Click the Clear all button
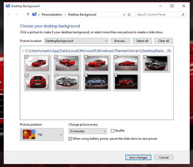 click(x=163, y=41)
